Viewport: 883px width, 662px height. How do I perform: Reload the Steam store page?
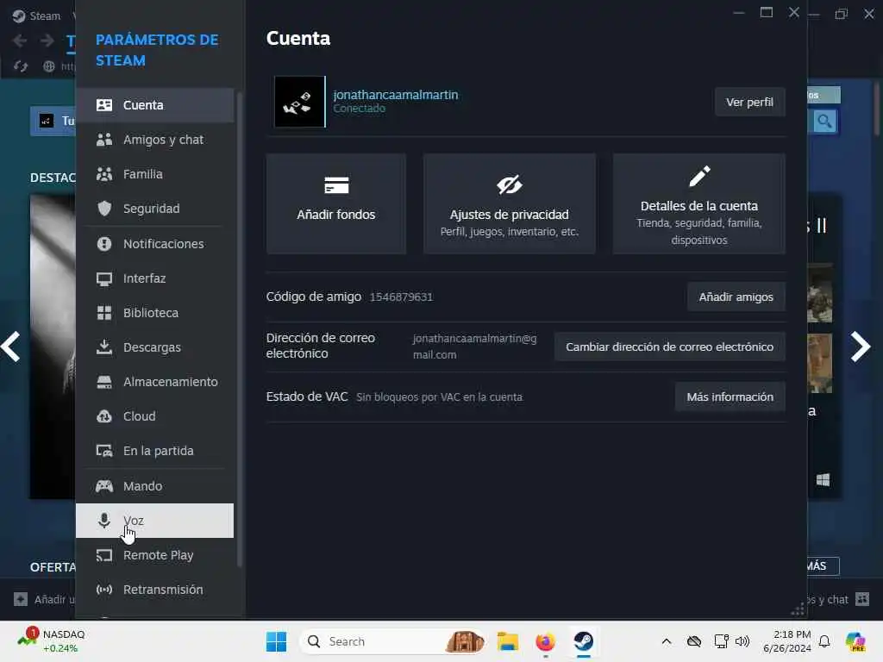21,66
